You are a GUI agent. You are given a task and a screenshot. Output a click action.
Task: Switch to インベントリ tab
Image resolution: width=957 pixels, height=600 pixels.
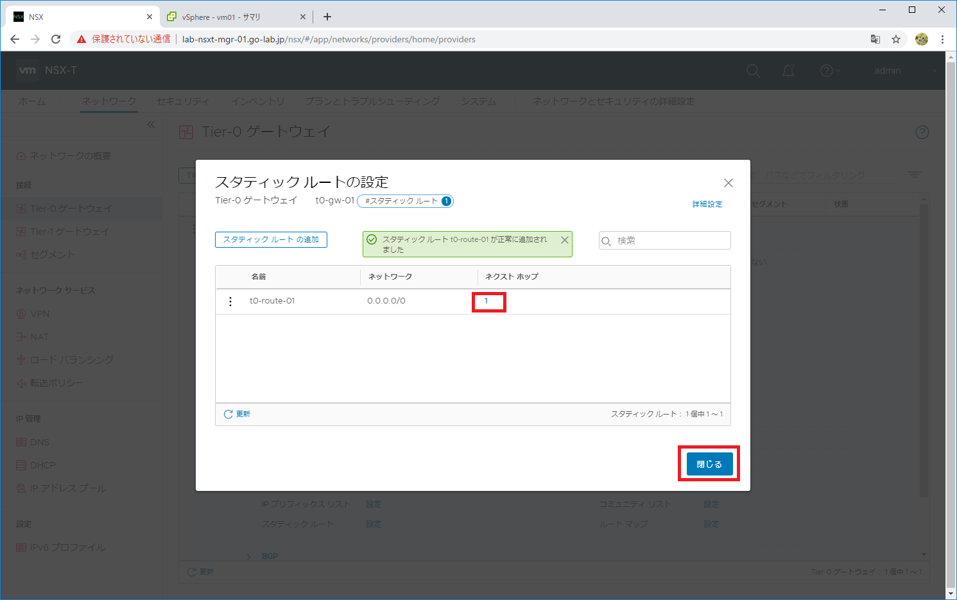click(257, 101)
